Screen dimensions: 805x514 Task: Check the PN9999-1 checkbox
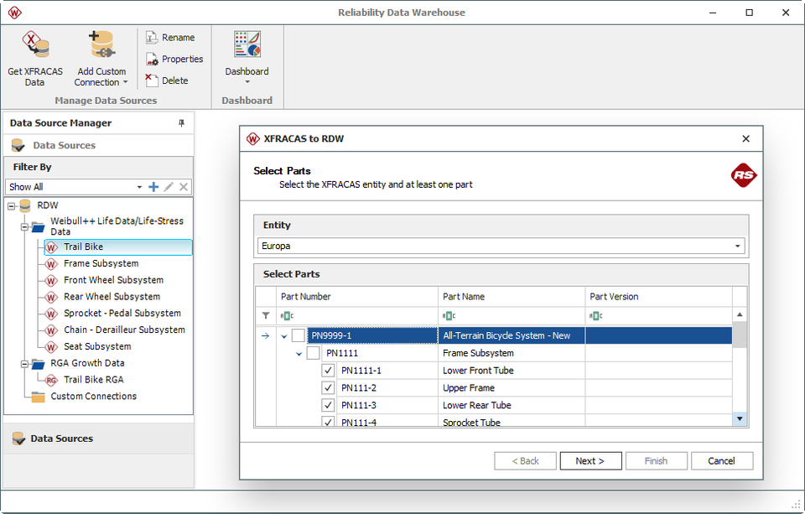[299, 336]
